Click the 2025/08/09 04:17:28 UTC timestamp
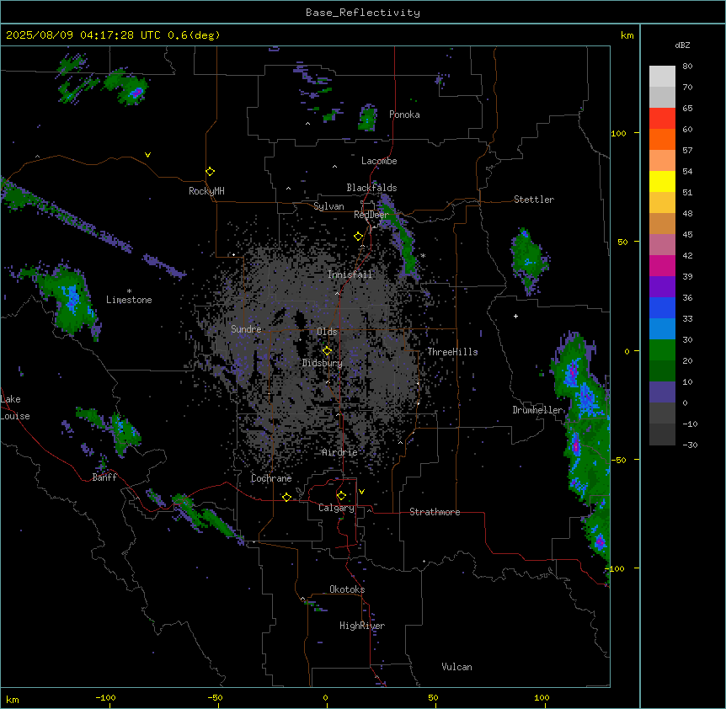Image resolution: width=726 pixels, height=709 pixels. [x=86, y=35]
